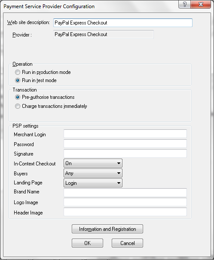Viewport: 214px width, 260px height.
Task: Click the help question mark icon
Action: [184, 4]
